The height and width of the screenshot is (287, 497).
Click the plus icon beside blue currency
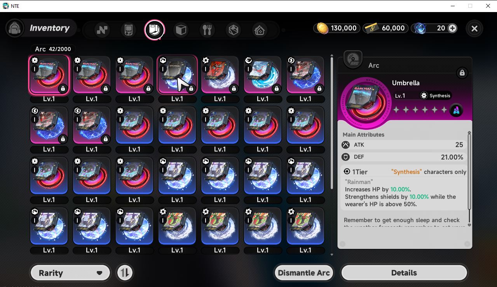click(x=452, y=28)
